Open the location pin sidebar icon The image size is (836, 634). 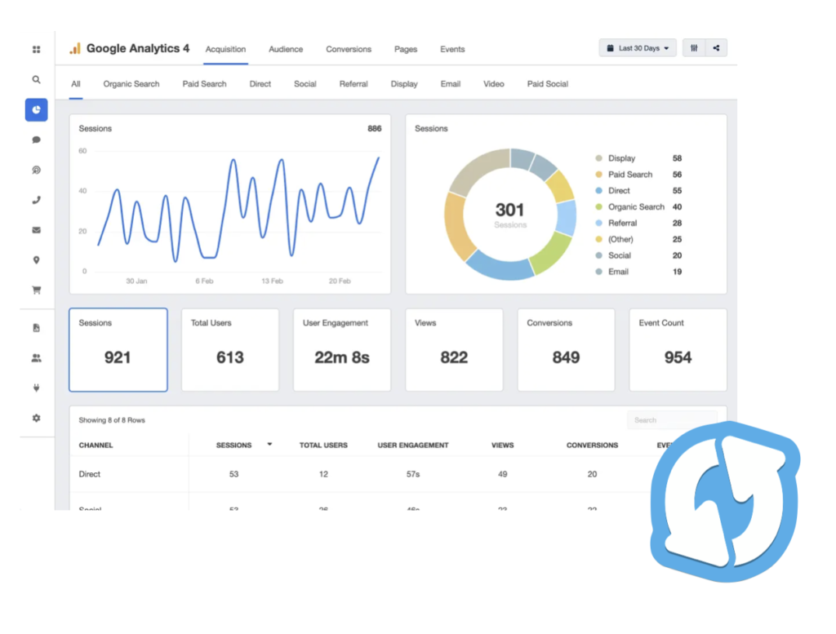point(36,260)
